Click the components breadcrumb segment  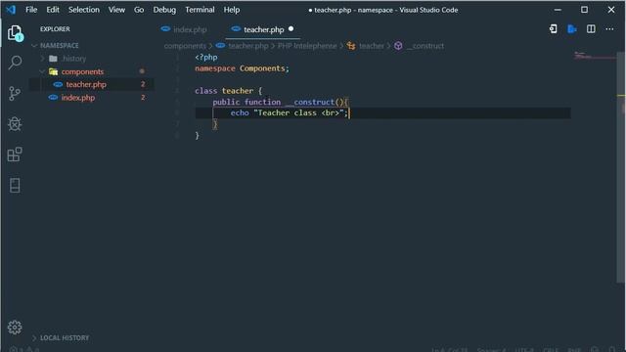[x=185, y=46]
